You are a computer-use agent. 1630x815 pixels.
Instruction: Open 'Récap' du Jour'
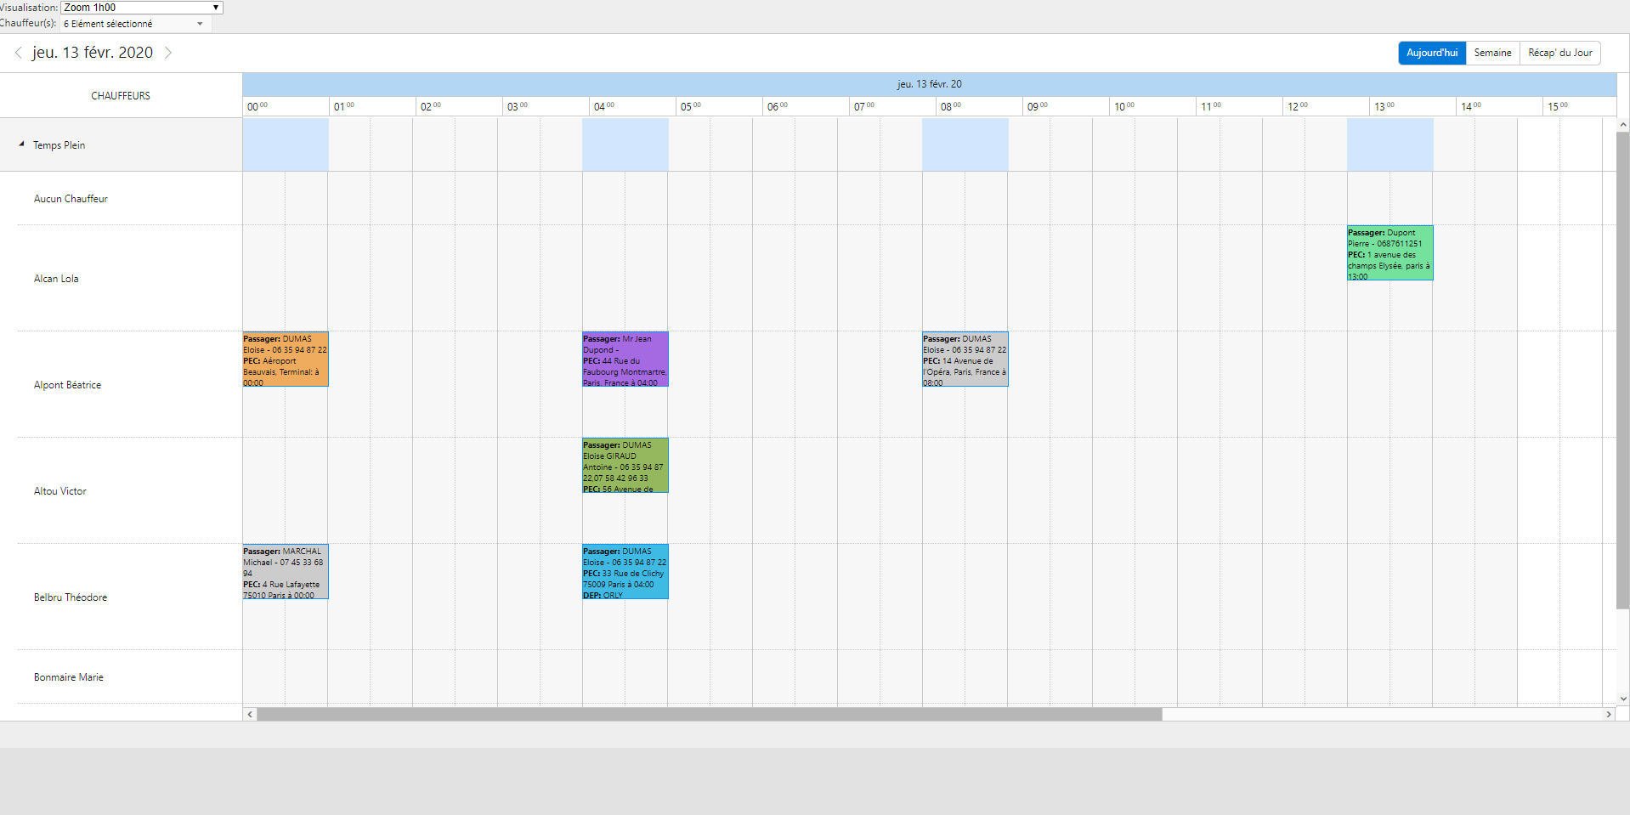1559,53
